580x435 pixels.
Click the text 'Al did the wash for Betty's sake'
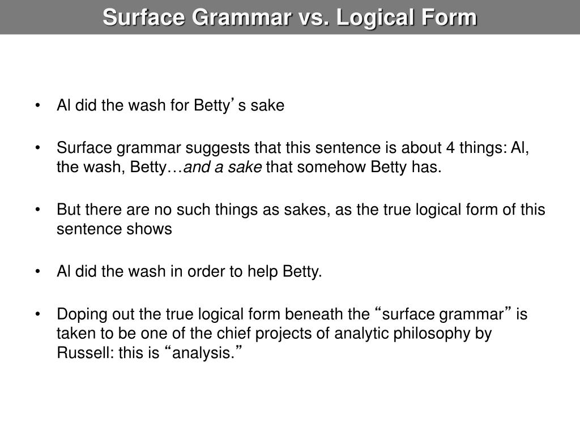click(170, 105)
